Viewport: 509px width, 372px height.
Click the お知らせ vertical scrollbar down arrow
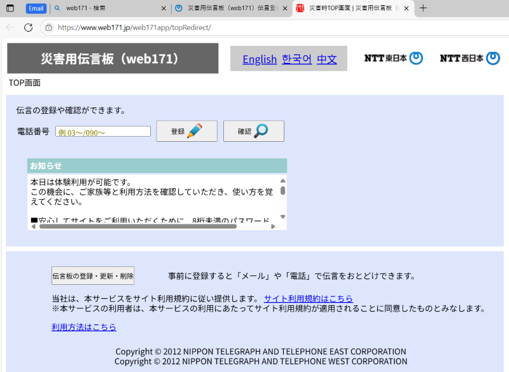click(x=282, y=217)
